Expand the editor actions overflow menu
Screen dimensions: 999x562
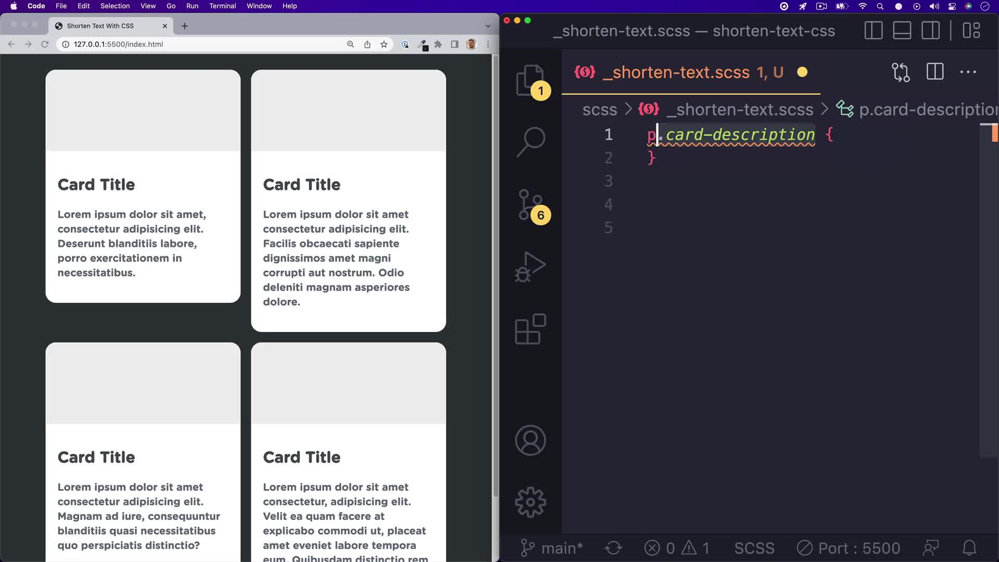point(968,72)
